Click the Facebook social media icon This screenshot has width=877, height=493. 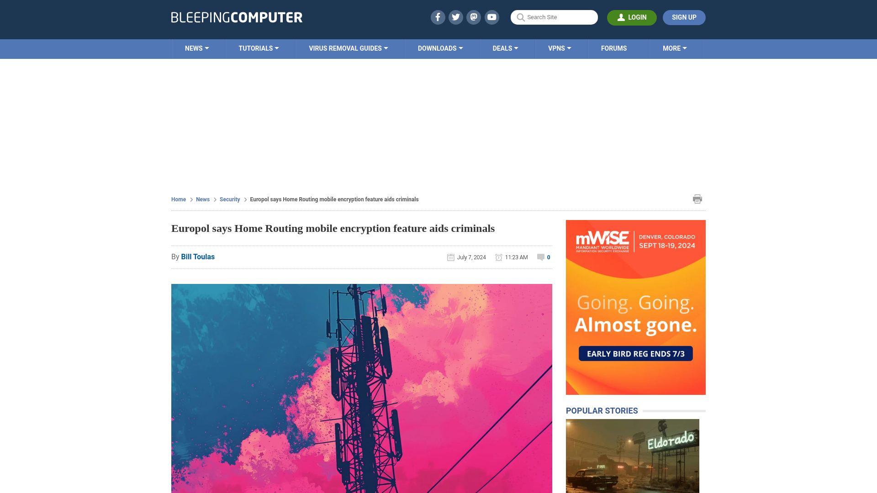[438, 17]
